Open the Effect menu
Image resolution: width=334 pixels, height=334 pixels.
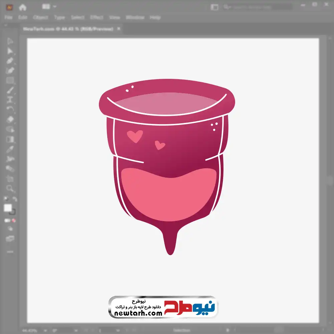[x=97, y=17]
